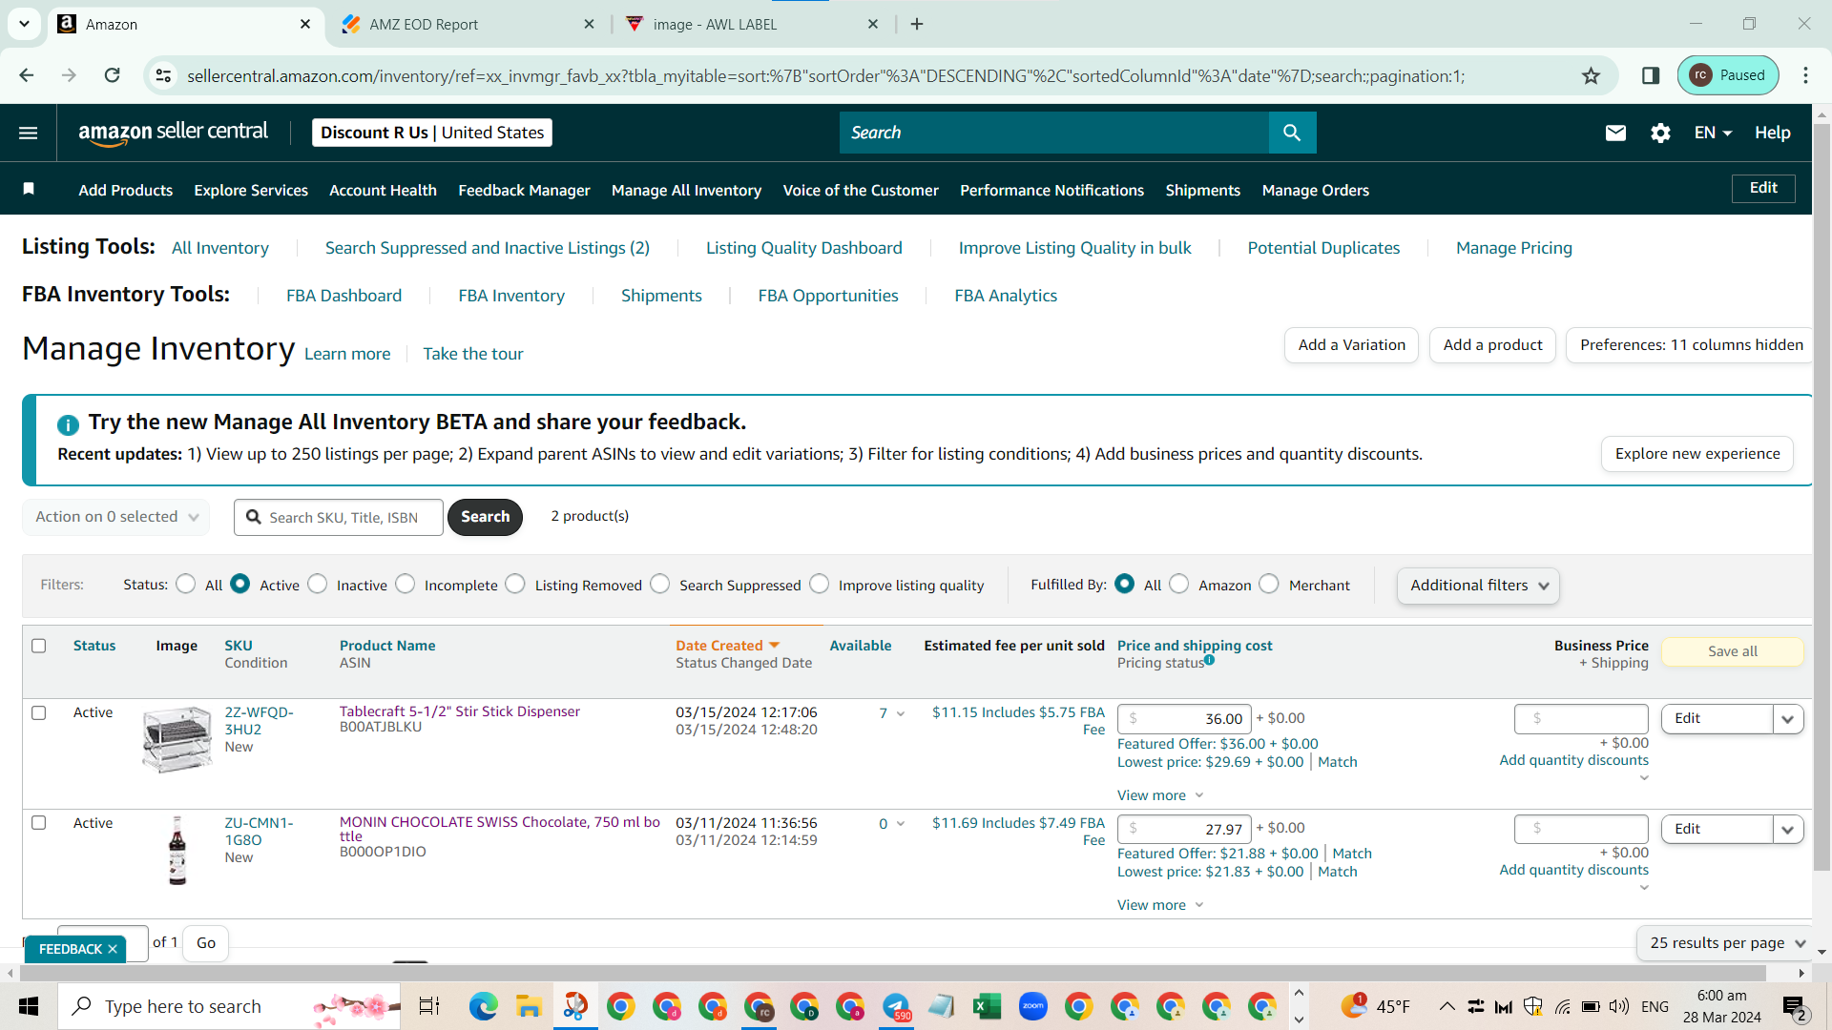Select the Inactive status radio button
Screen dimensions: 1832x1030
coord(318,584)
